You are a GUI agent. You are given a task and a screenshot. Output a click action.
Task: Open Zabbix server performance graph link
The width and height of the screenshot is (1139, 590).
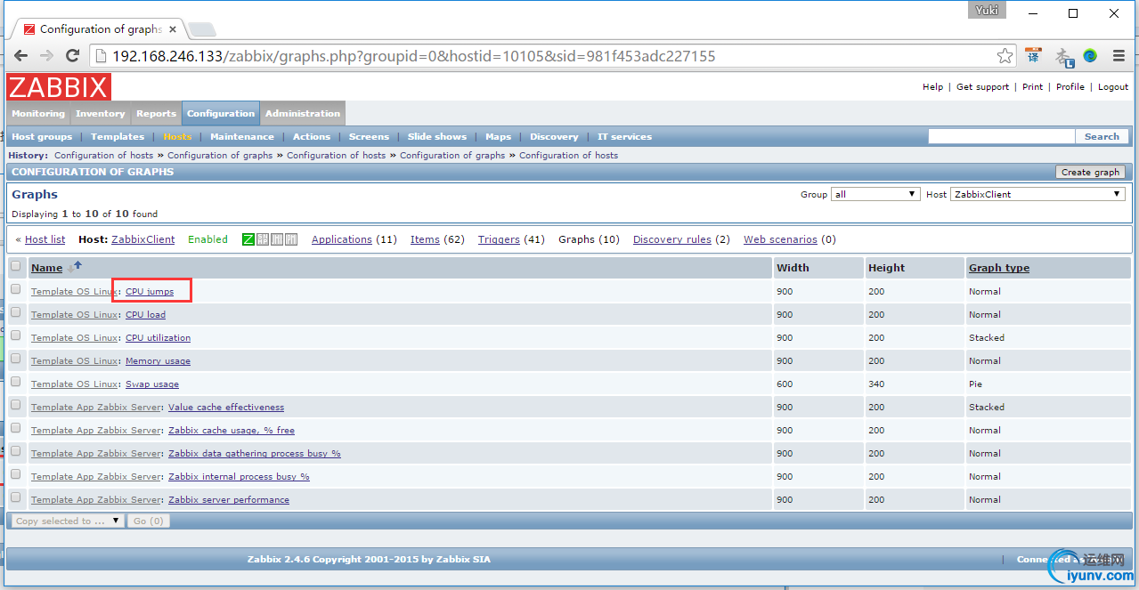click(229, 499)
